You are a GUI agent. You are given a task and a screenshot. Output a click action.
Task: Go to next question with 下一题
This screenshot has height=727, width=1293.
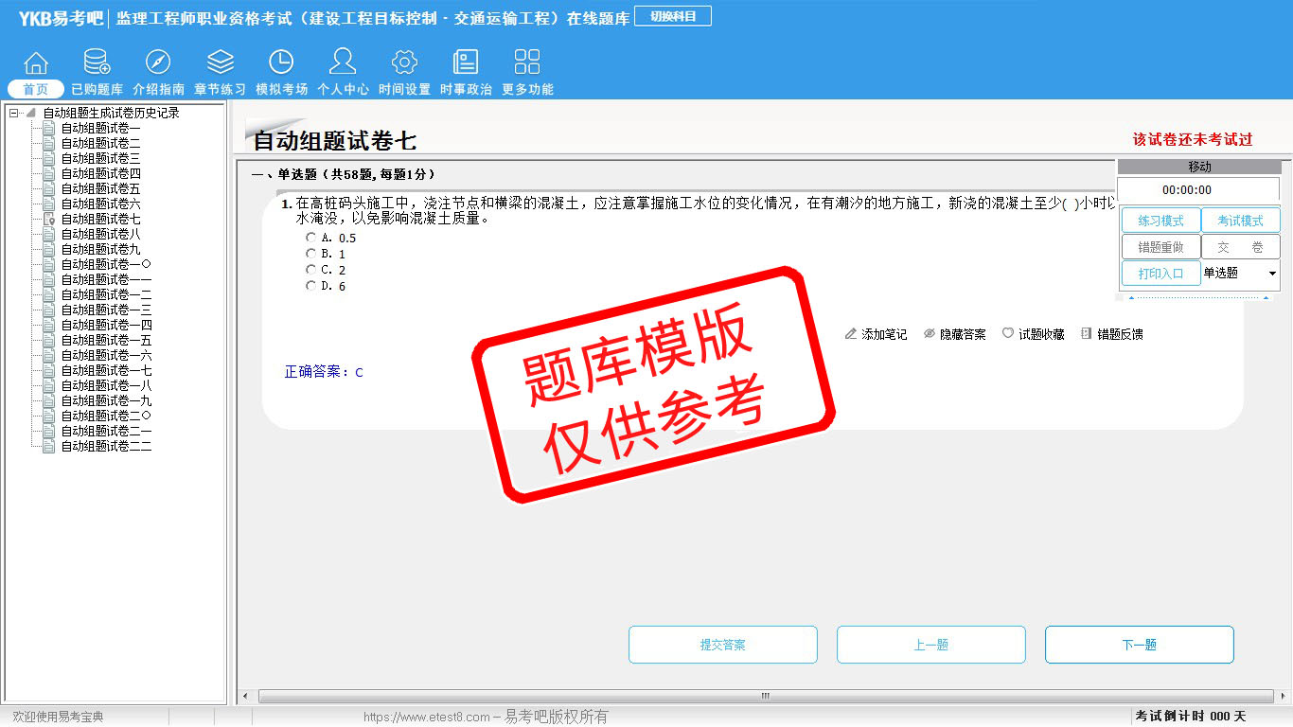tap(1139, 645)
